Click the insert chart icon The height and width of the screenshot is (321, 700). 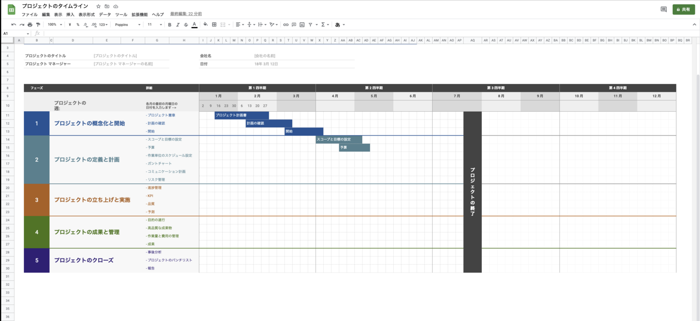tap(302, 24)
